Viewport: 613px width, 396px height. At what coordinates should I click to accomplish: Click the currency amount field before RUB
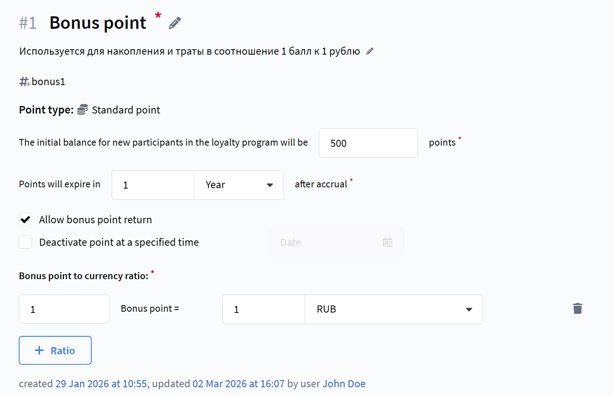[x=264, y=309]
